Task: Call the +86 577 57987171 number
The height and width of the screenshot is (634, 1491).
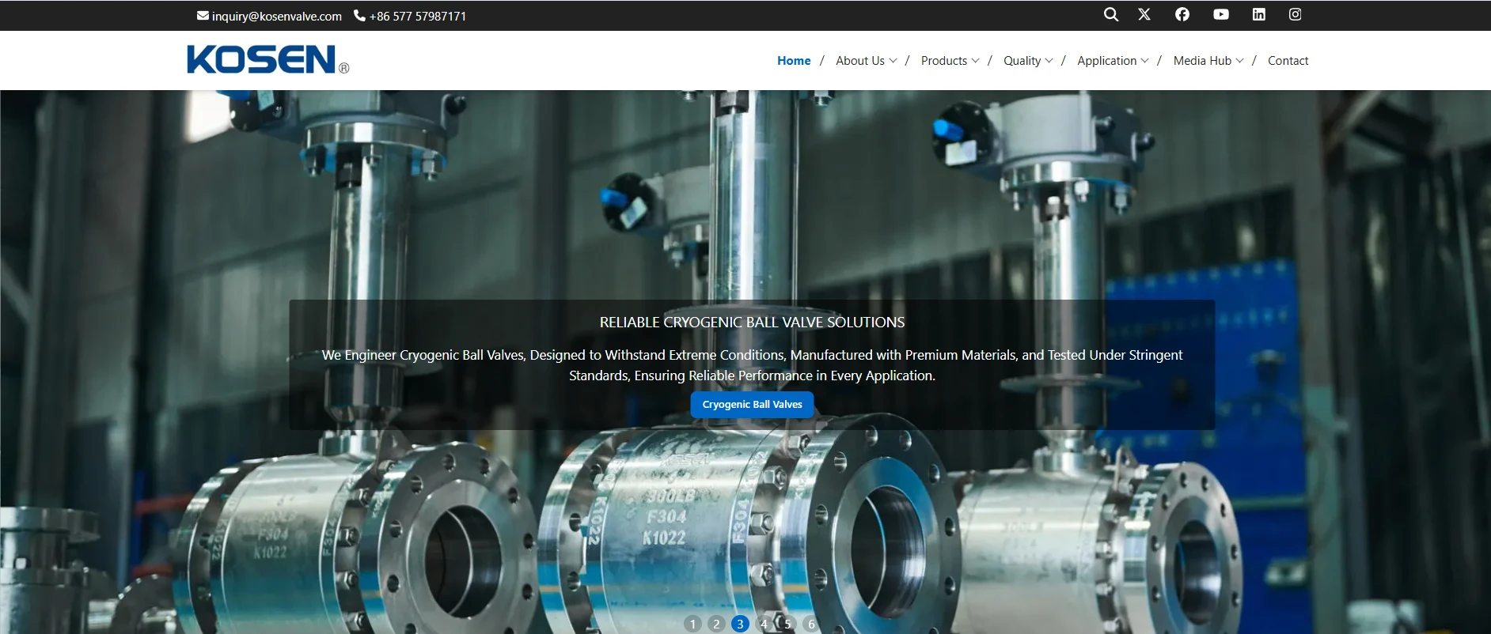Action: [418, 16]
